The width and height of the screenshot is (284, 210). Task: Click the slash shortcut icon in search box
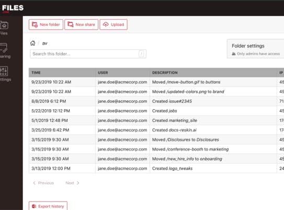pos(141,54)
